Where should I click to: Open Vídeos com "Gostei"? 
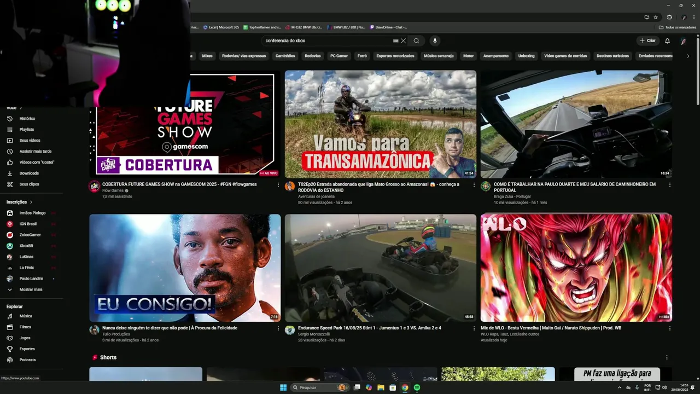[37, 162]
